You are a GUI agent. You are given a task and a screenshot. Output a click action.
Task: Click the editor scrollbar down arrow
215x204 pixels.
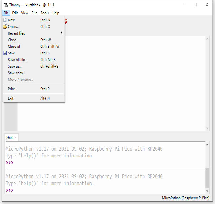tap(207, 128)
